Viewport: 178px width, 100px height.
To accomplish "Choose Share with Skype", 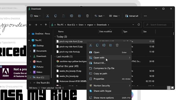I will coord(110,91).
